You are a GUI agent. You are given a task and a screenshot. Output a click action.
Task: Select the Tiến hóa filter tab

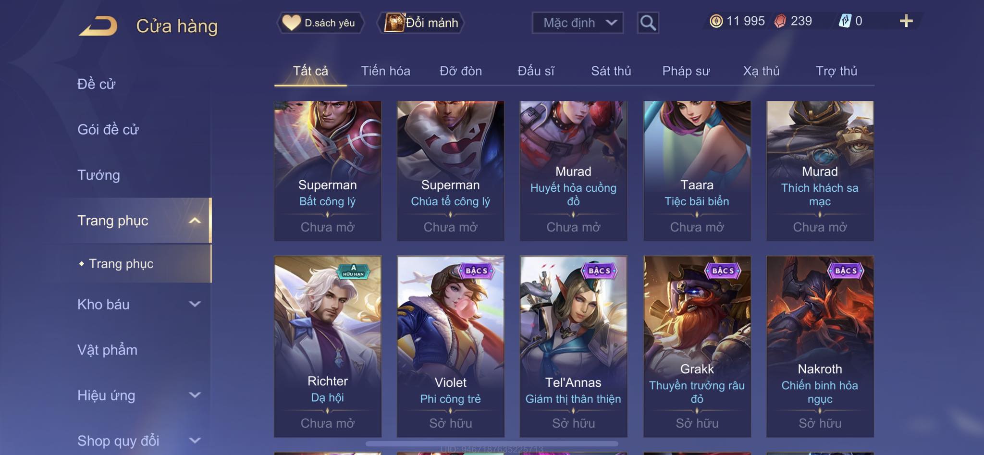click(385, 71)
